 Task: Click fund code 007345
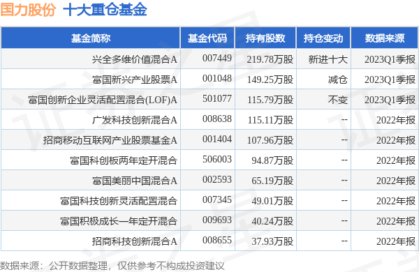point(217,200)
